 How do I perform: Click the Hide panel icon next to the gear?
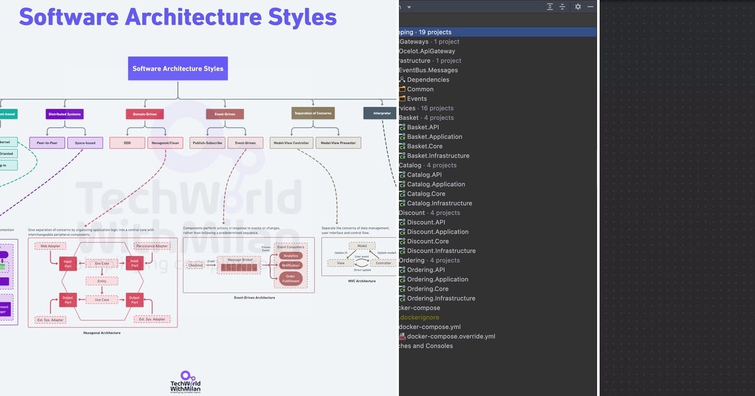tap(590, 6)
